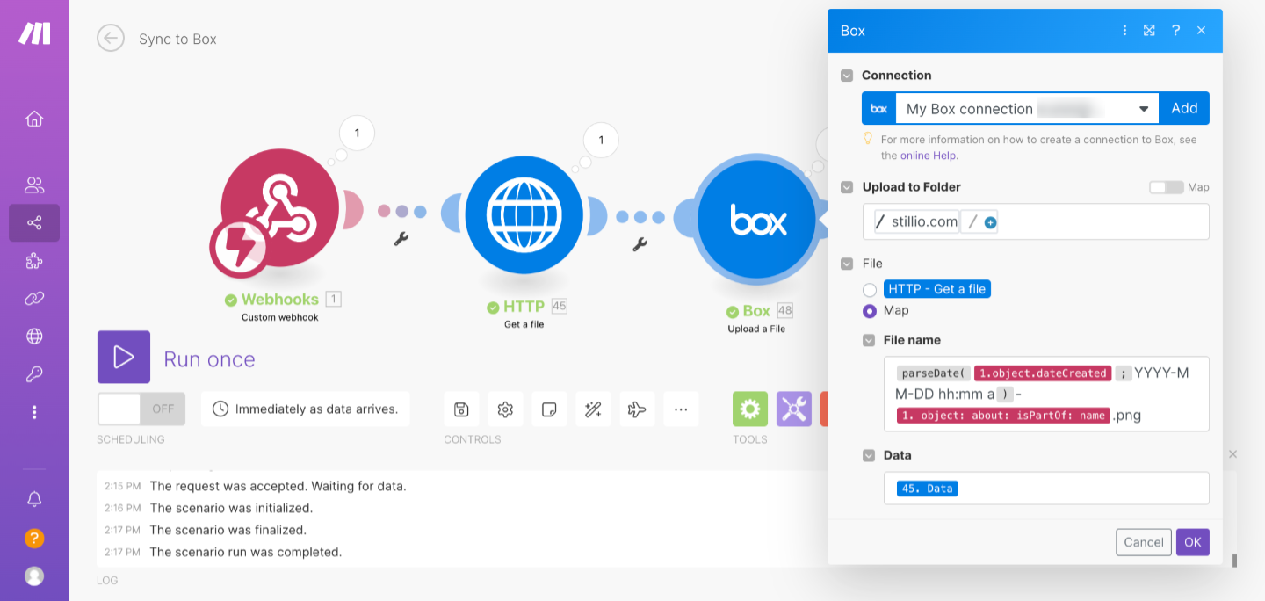Click the Auto-align magic wand
The image size is (1265, 601).
593,409
